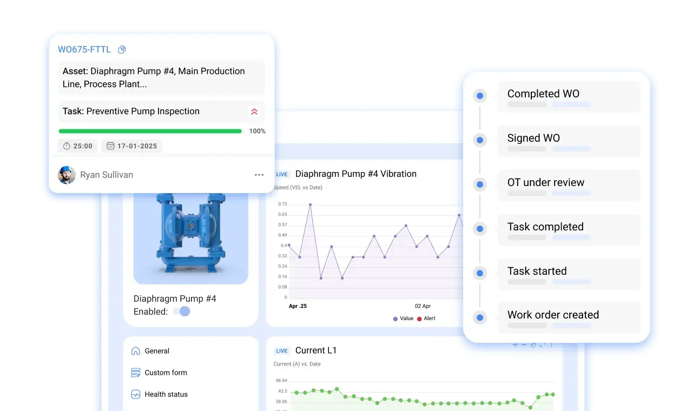
Task: Select the Completed WO timeline step
Action: tap(543, 94)
